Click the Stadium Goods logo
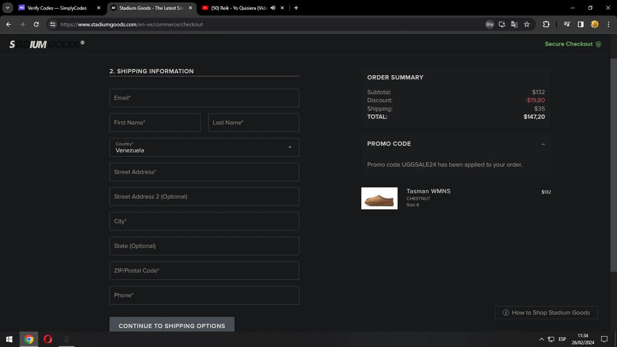 coord(46,44)
